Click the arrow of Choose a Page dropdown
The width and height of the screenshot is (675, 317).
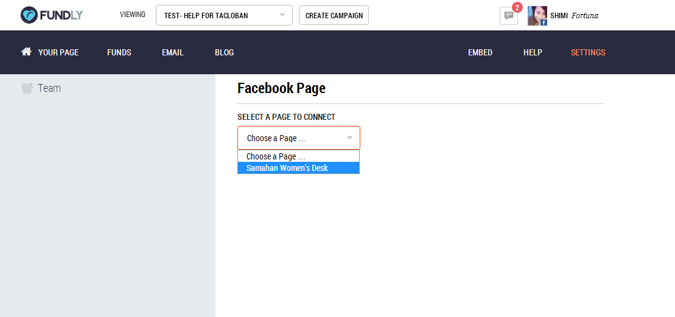click(x=349, y=138)
